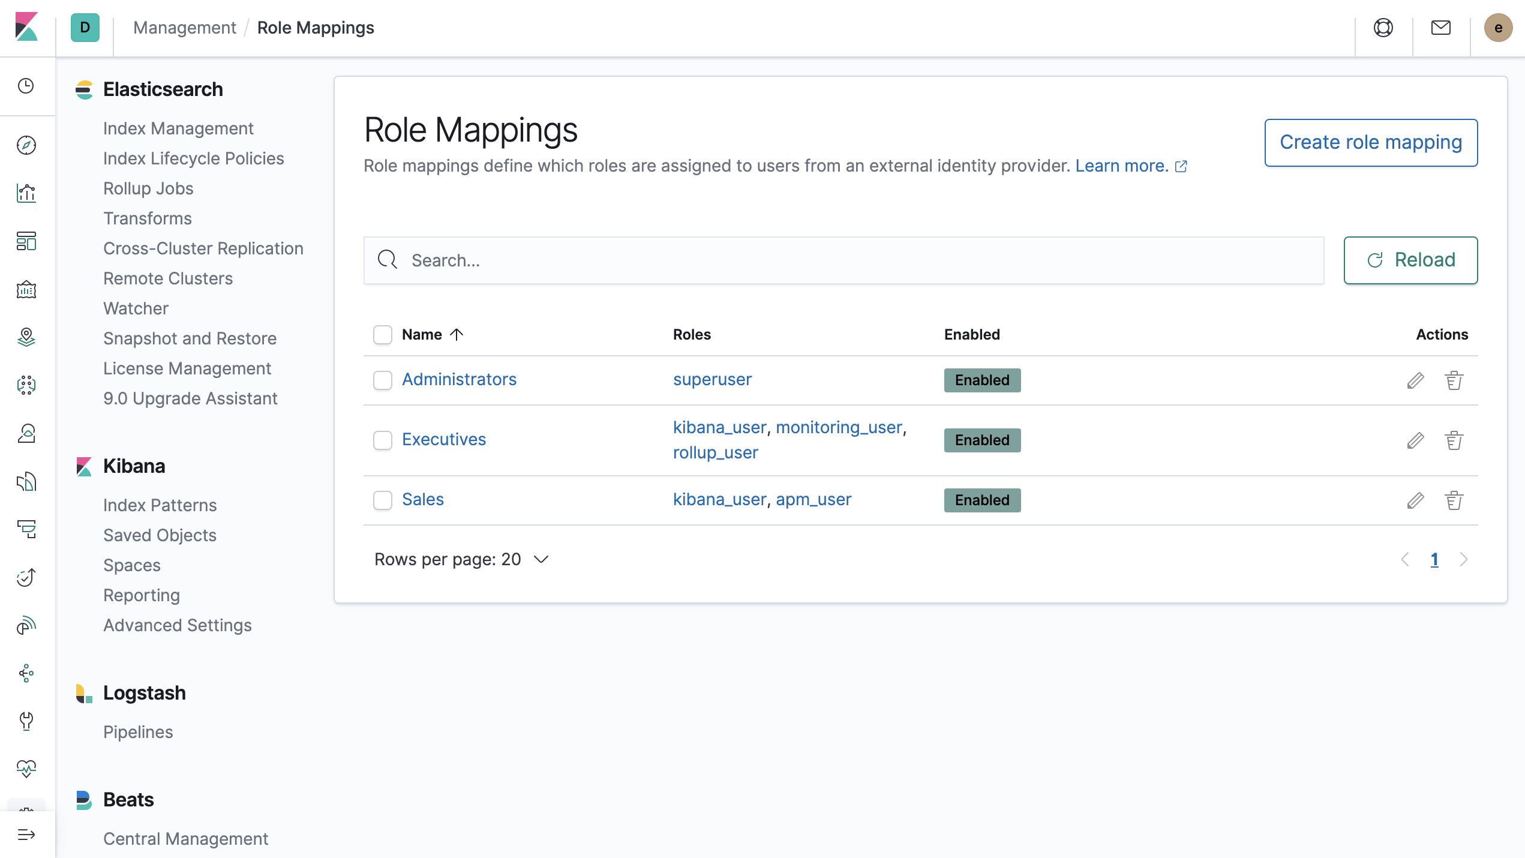Select the Executives row checkbox
Image resolution: width=1525 pixels, height=858 pixels.
[x=382, y=440]
